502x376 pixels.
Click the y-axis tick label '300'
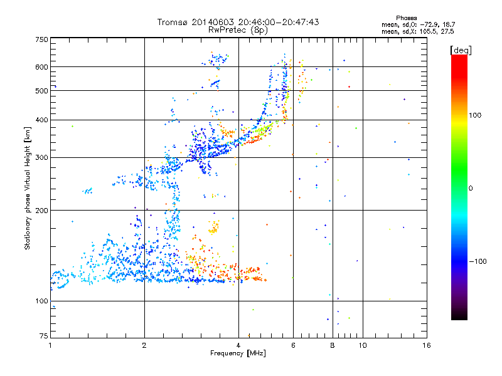tap(41, 158)
